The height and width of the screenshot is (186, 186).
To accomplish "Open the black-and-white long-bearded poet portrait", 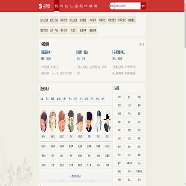I will (71, 121).
